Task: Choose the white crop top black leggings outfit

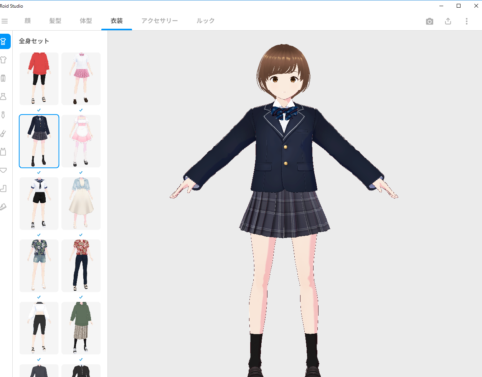Action: coord(39,328)
